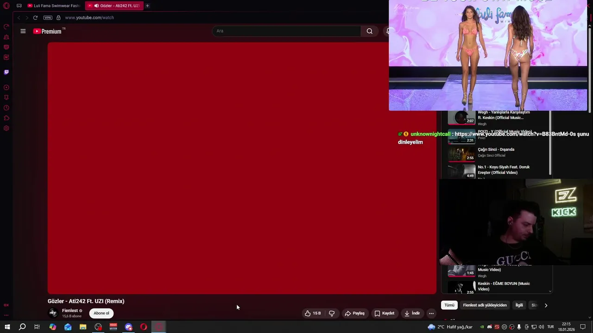This screenshot has width=593, height=333.
Task: Open Discord tray icon
Action: (489, 327)
